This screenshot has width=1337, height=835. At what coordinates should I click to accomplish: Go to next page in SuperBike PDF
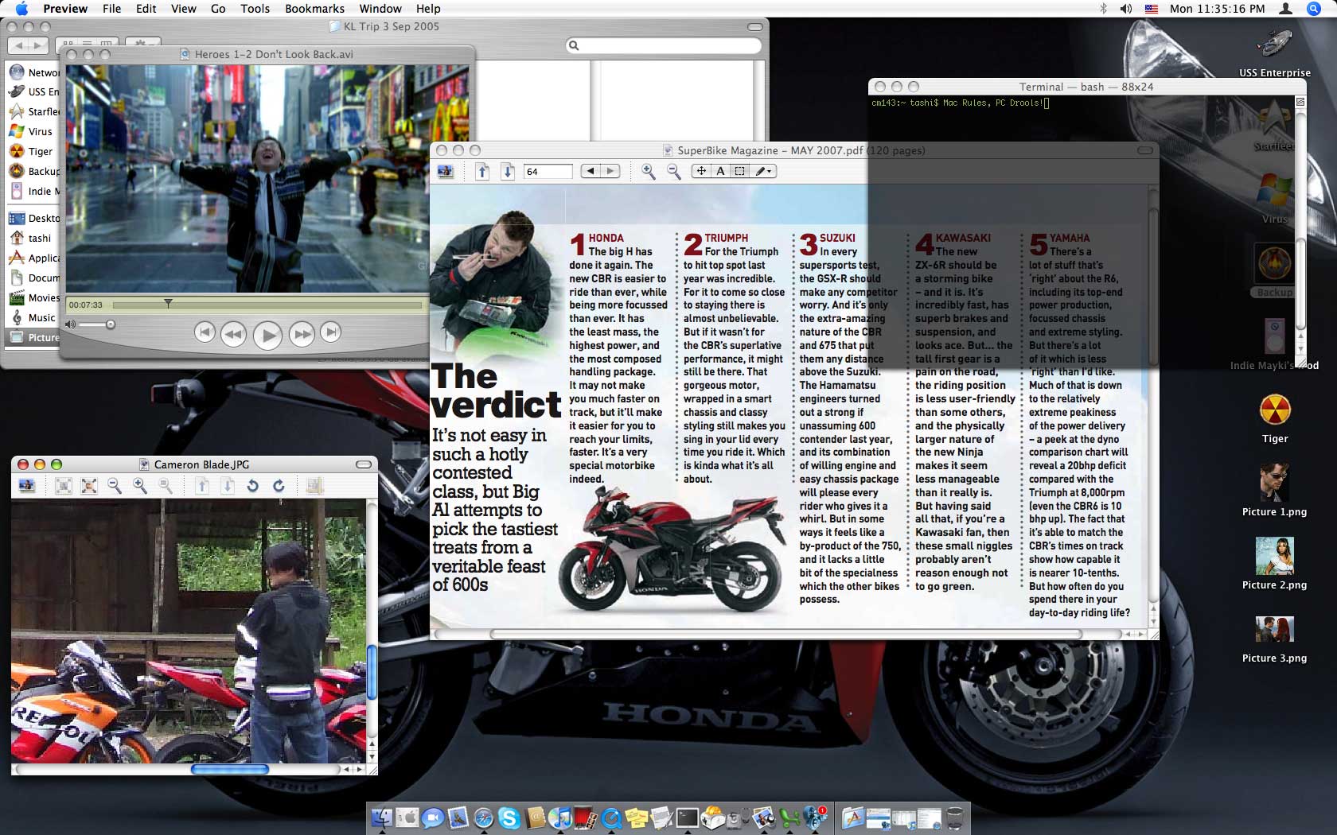(508, 171)
